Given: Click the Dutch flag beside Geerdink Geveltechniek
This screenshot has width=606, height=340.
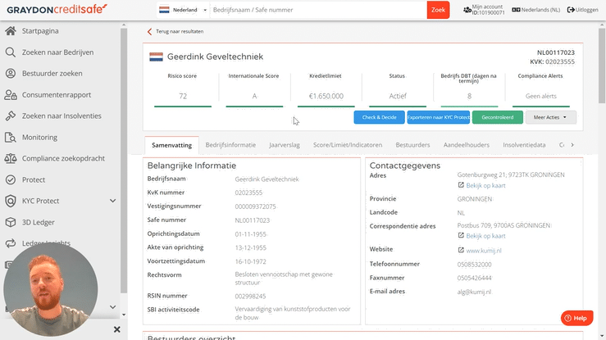Looking at the screenshot, I should point(156,57).
